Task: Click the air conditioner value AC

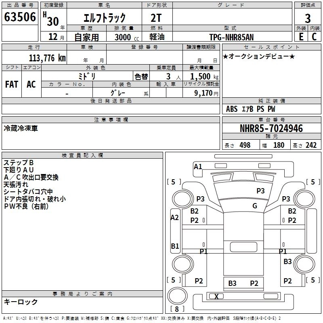Action: pyautogui.click(x=31, y=84)
